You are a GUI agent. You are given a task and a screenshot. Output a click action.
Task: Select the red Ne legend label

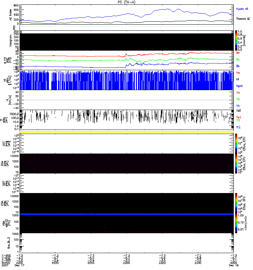coord(238,73)
